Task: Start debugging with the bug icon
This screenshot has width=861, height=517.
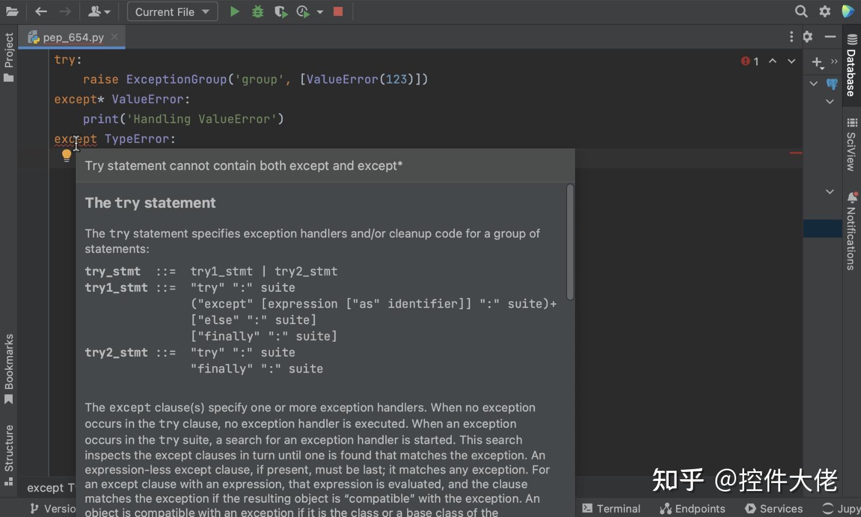Action: 258,11
